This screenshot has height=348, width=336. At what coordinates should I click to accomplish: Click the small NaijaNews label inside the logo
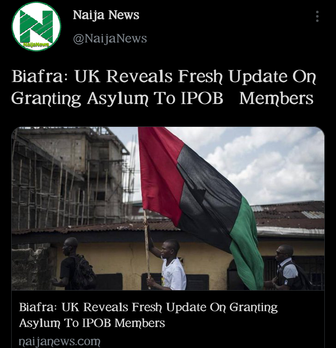[x=36, y=45]
